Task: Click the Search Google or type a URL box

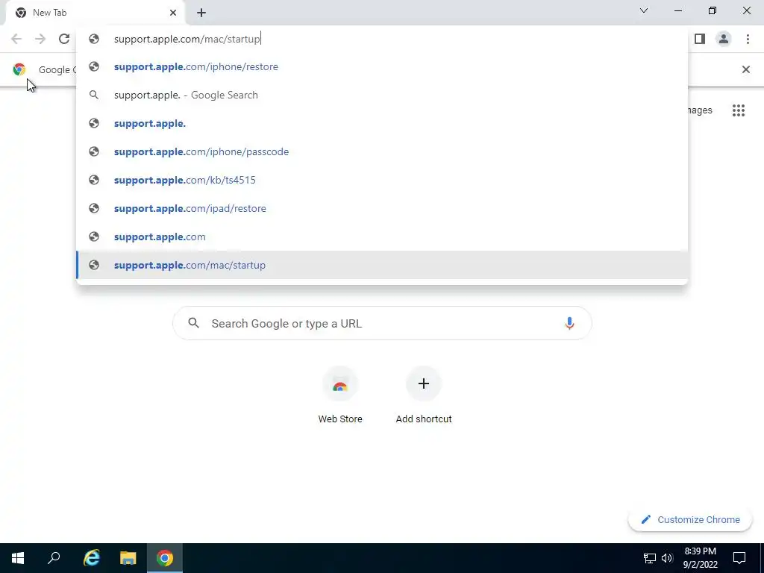Action: coord(382,323)
